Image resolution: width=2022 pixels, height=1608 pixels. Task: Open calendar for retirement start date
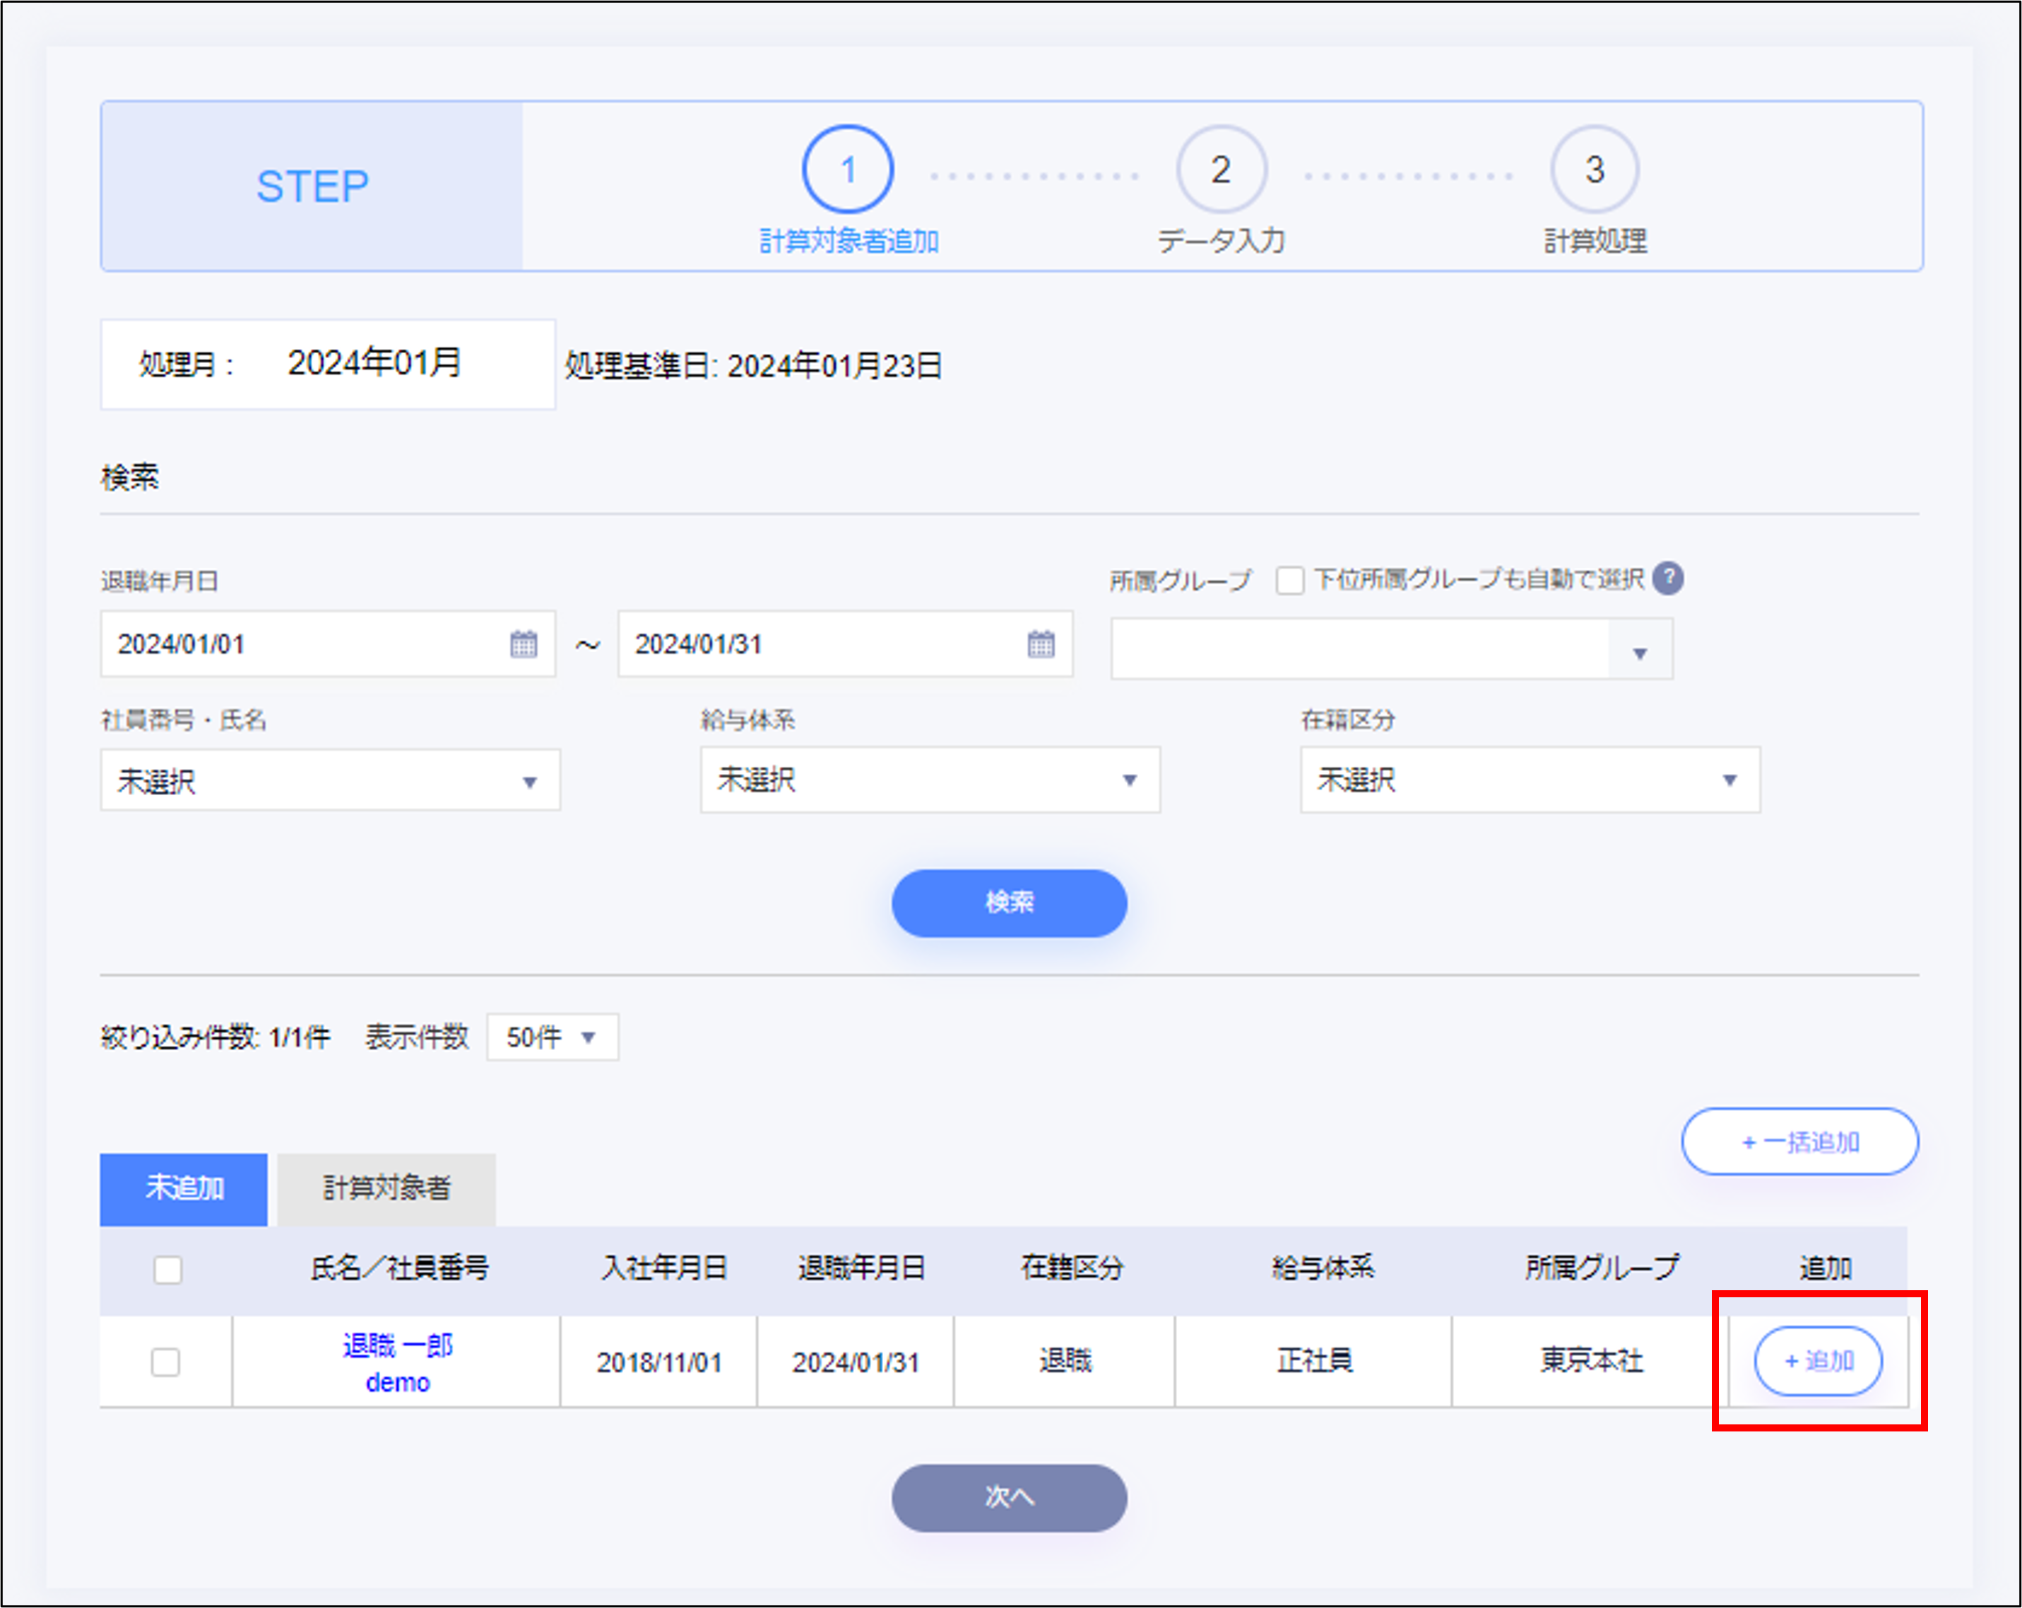point(524,644)
